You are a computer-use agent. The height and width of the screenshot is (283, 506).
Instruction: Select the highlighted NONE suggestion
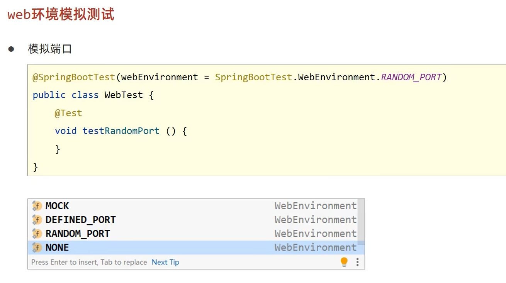click(57, 247)
